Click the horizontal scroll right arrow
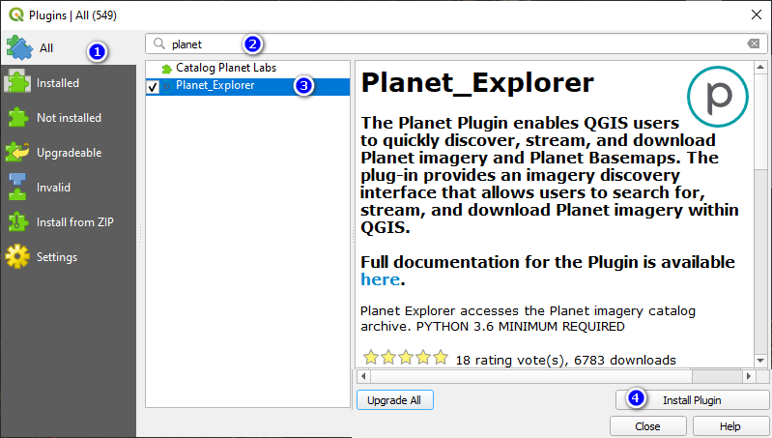Image resolution: width=772 pixels, height=438 pixels. click(x=749, y=376)
